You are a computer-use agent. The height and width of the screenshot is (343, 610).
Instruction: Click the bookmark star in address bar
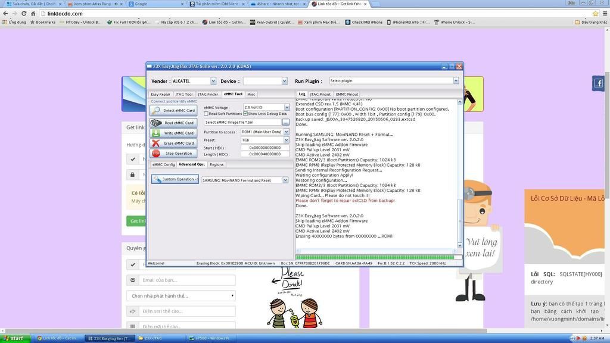point(596,13)
